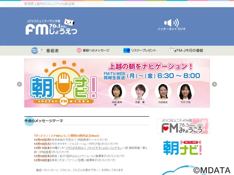Show the next slide with the right arrow

(214, 84)
